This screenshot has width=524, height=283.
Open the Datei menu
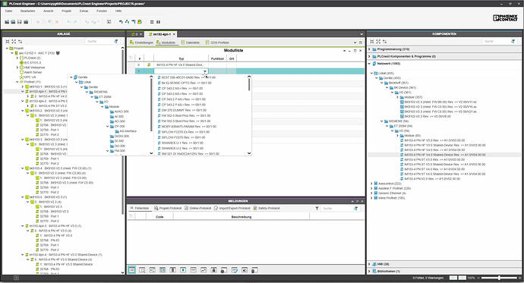8,11
